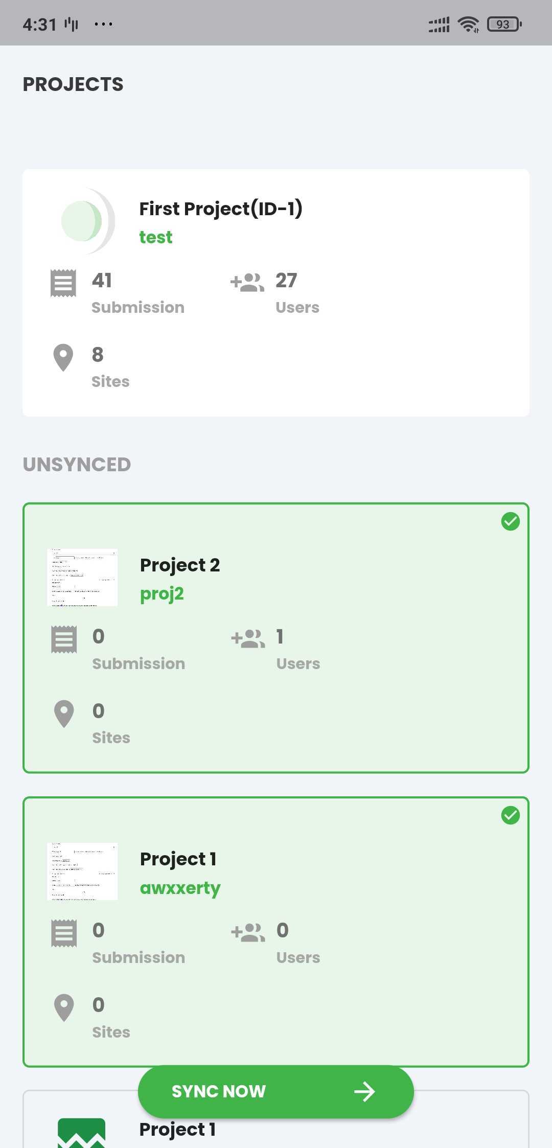Viewport: 552px width, 1148px height.
Task: Tap the submission icon in First Project card
Action: coord(63,283)
